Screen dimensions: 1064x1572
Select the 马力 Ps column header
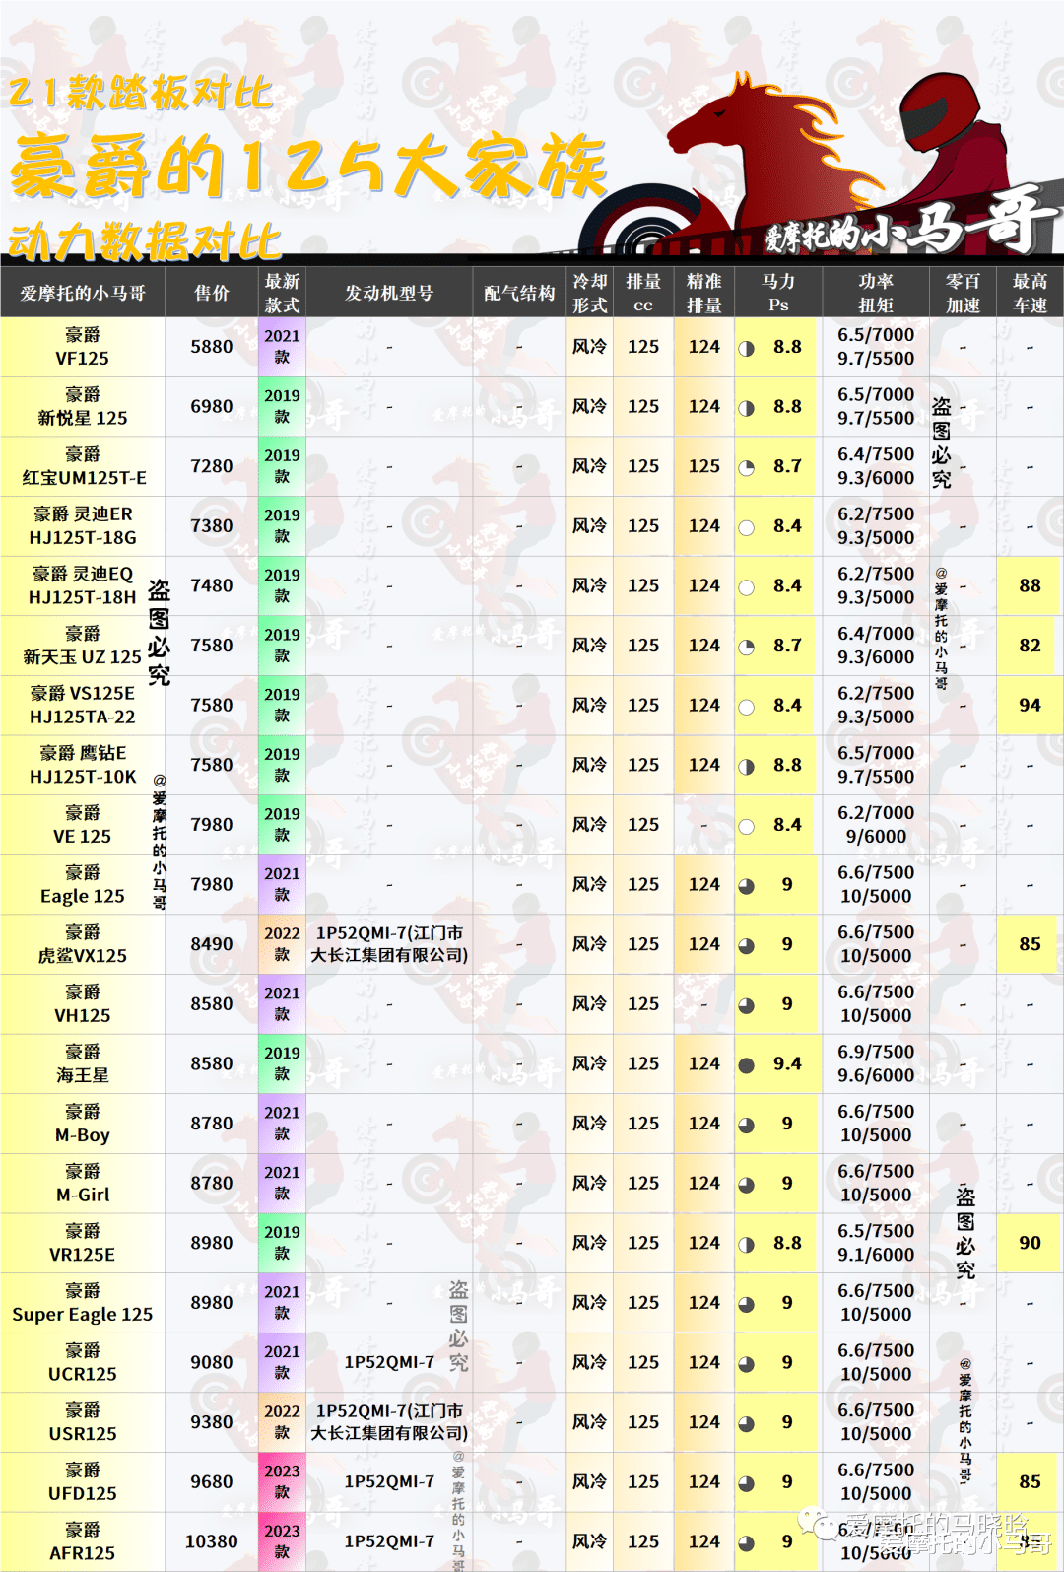coord(778,293)
